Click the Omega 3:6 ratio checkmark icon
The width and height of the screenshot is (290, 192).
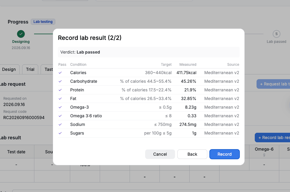[60, 116]
